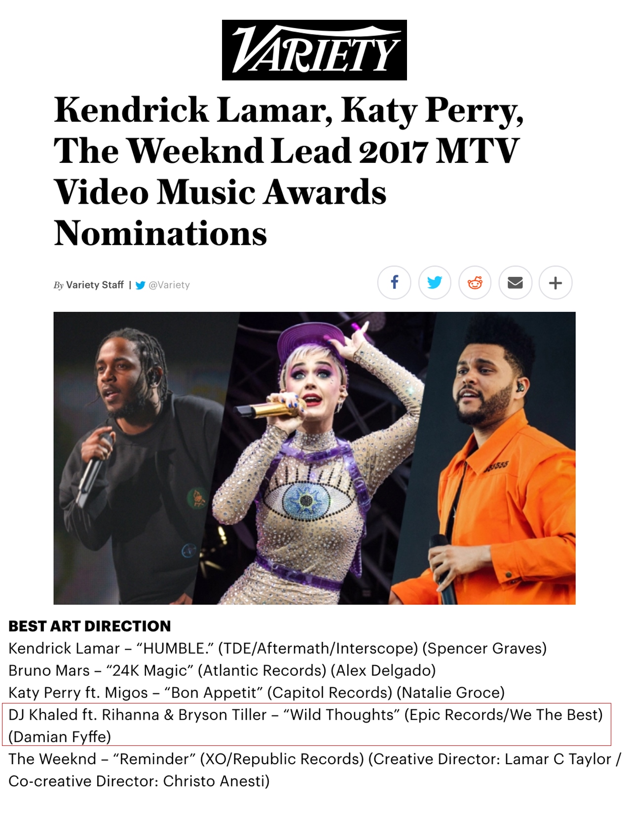Viewport: 629px width, 814px height.
Task: Click the Damian Fyffe credit text
Action: [x=60, y=737]
